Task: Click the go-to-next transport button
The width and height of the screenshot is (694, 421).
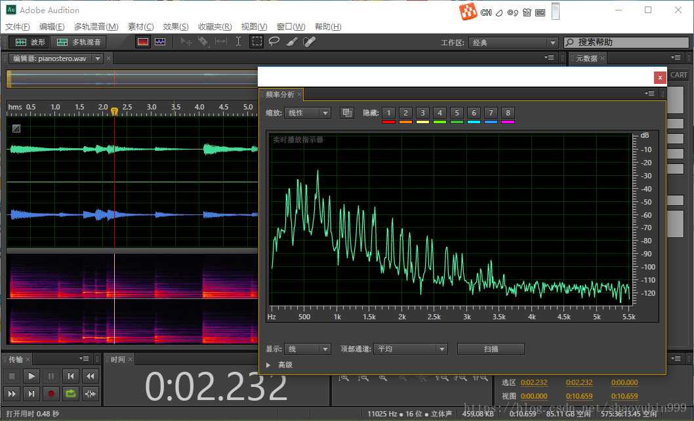Action: (x=31, y=393)
